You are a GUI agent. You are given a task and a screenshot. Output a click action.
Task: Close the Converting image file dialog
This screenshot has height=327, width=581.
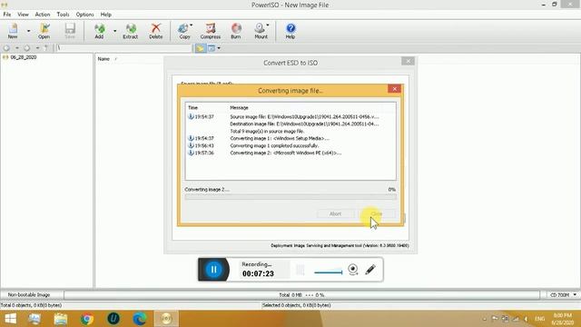click(394, 89)
